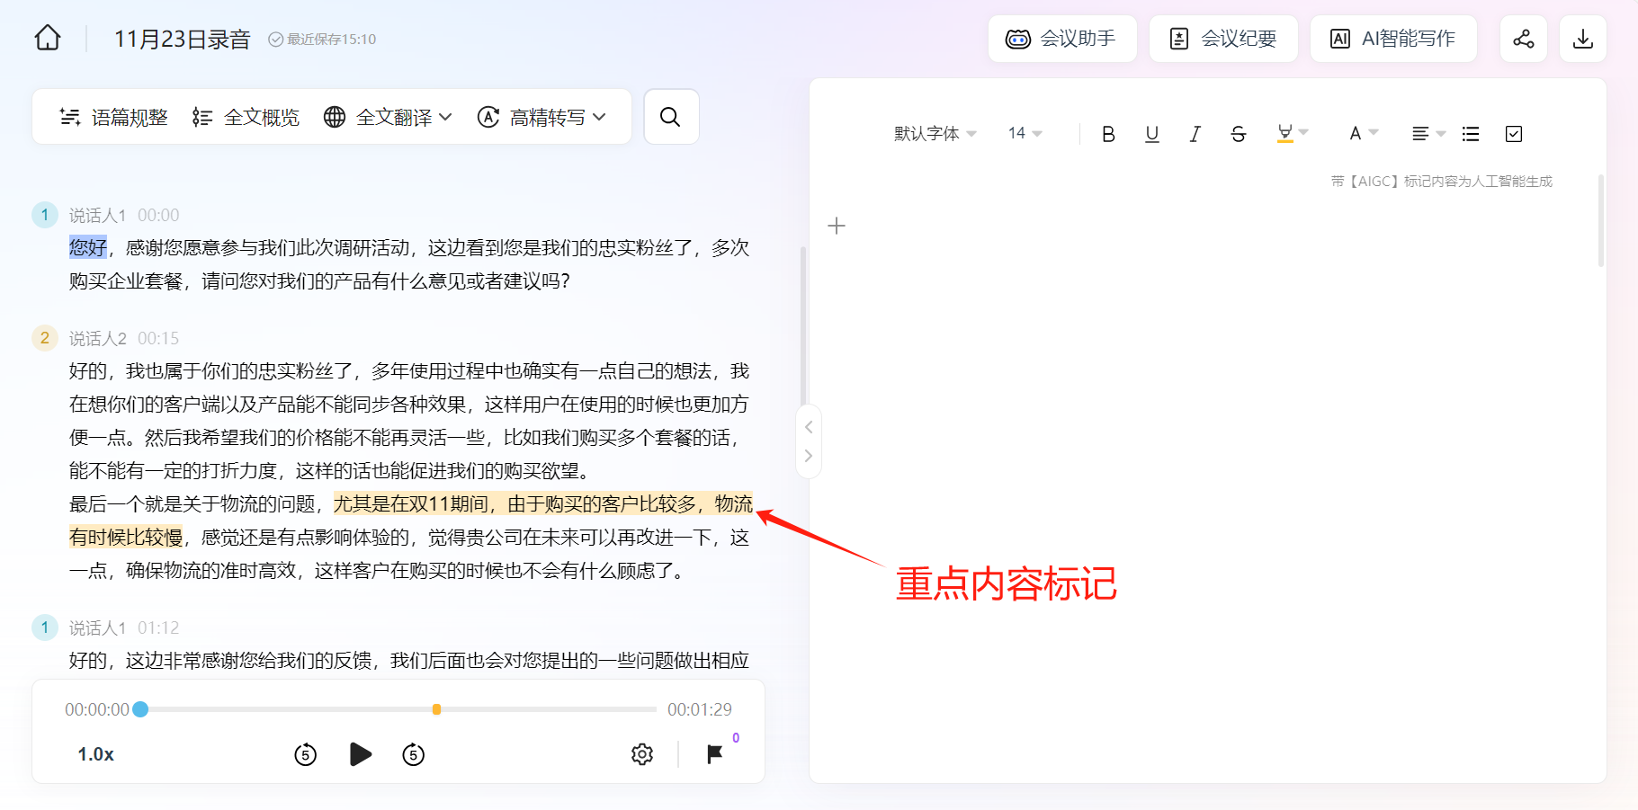The image size is (1638, 810).
Task: Rewind audio five seconds
Action: (306, 754)
